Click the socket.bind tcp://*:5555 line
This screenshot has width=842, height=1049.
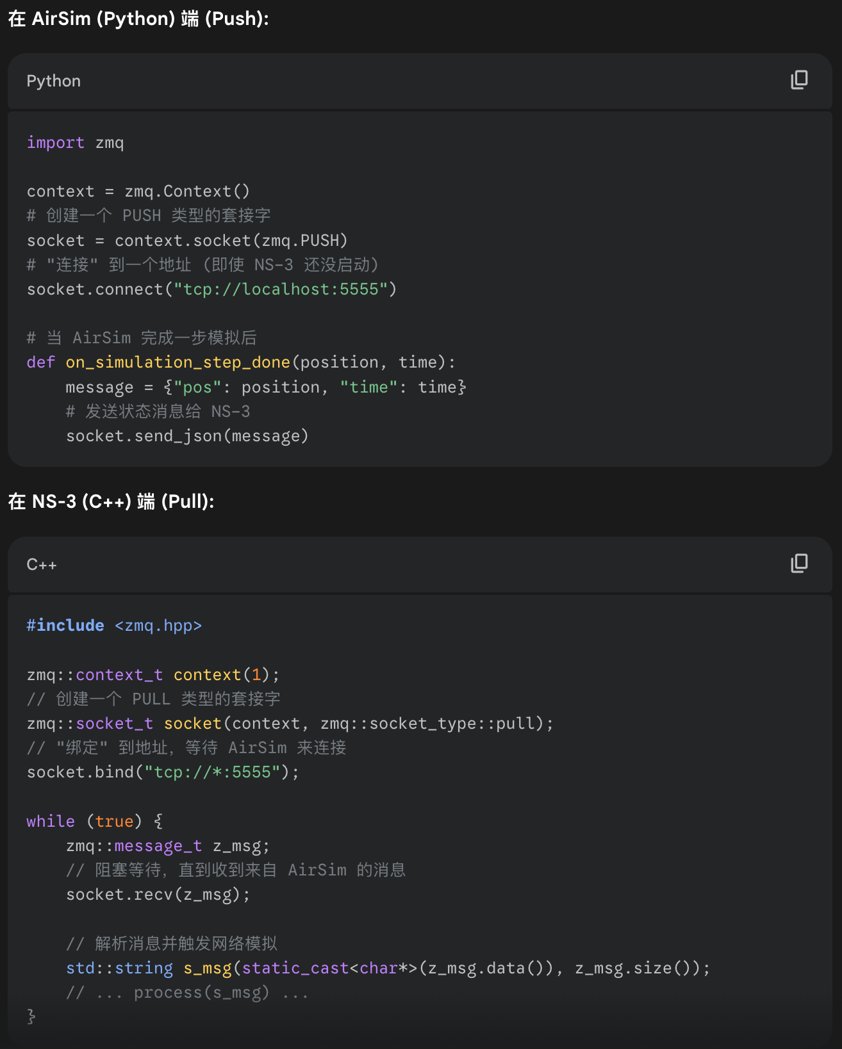pos(163,772)
